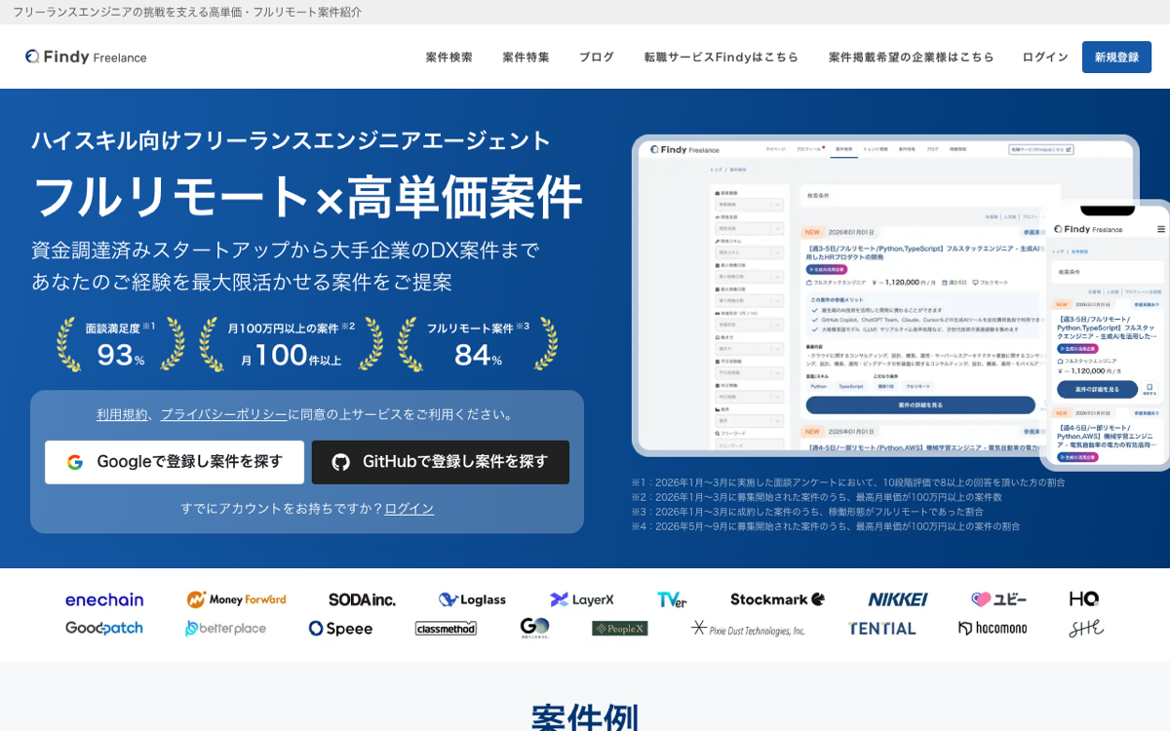Click the 月100万円以上の案件 100件以上 badge
Image resolution: width=1170 pixels, height=731 pixels.
291,345
